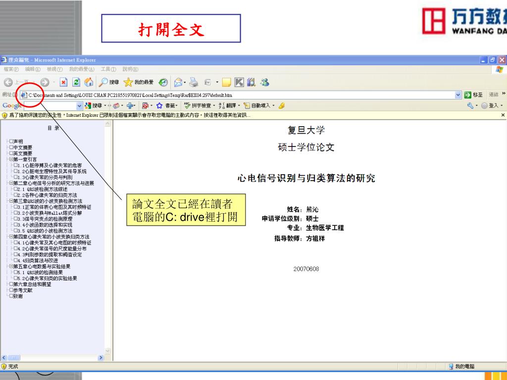Click the 翻譯 translate button
The width and height of the screenshot is (507, 380).
coord(228,106)
